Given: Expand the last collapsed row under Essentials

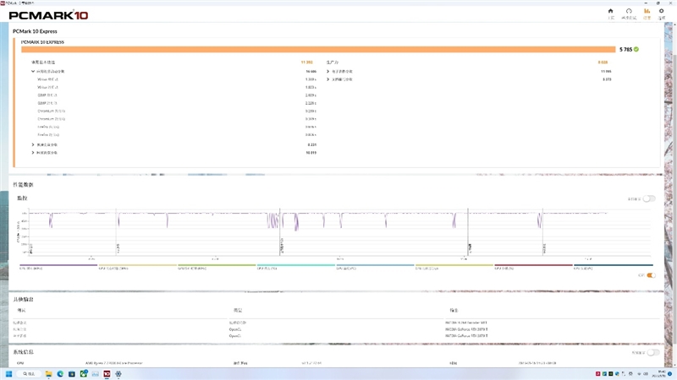Looking at the screenshot, I should pos(33,153).
